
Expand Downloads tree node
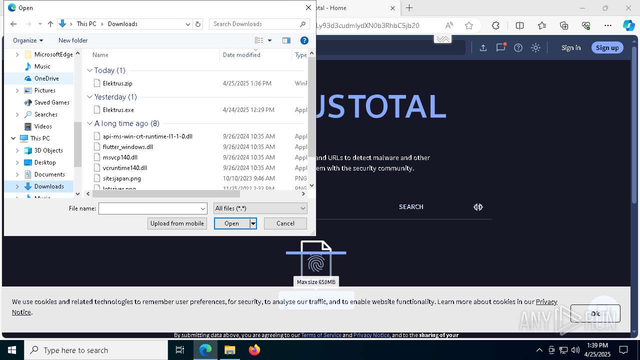coord(17,186)
